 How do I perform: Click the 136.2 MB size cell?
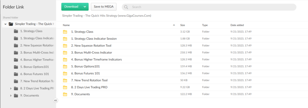pyautogui.click(x=186, y=73)
